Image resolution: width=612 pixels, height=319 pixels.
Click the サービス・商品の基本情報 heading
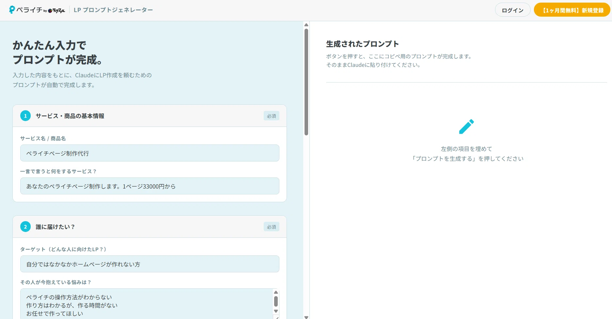click(x=70, y=116)
